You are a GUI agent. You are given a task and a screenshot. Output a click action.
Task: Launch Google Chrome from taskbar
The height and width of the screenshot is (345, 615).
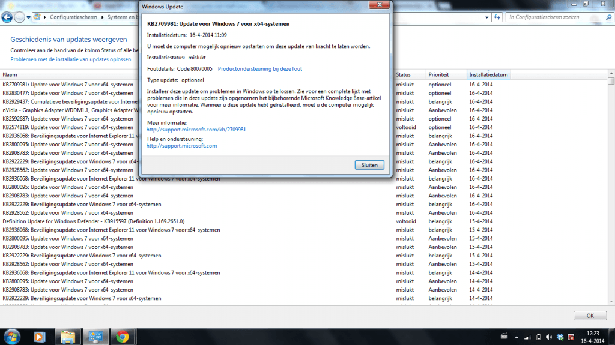[x=123, y=337]
